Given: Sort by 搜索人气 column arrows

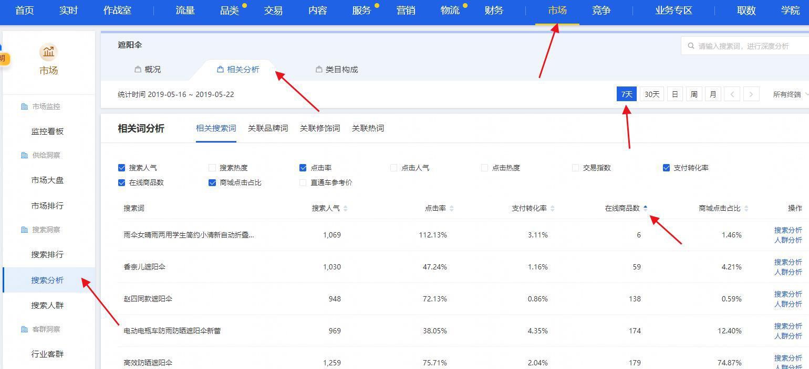Looking at the screenshot, I should tap(345, 209).
